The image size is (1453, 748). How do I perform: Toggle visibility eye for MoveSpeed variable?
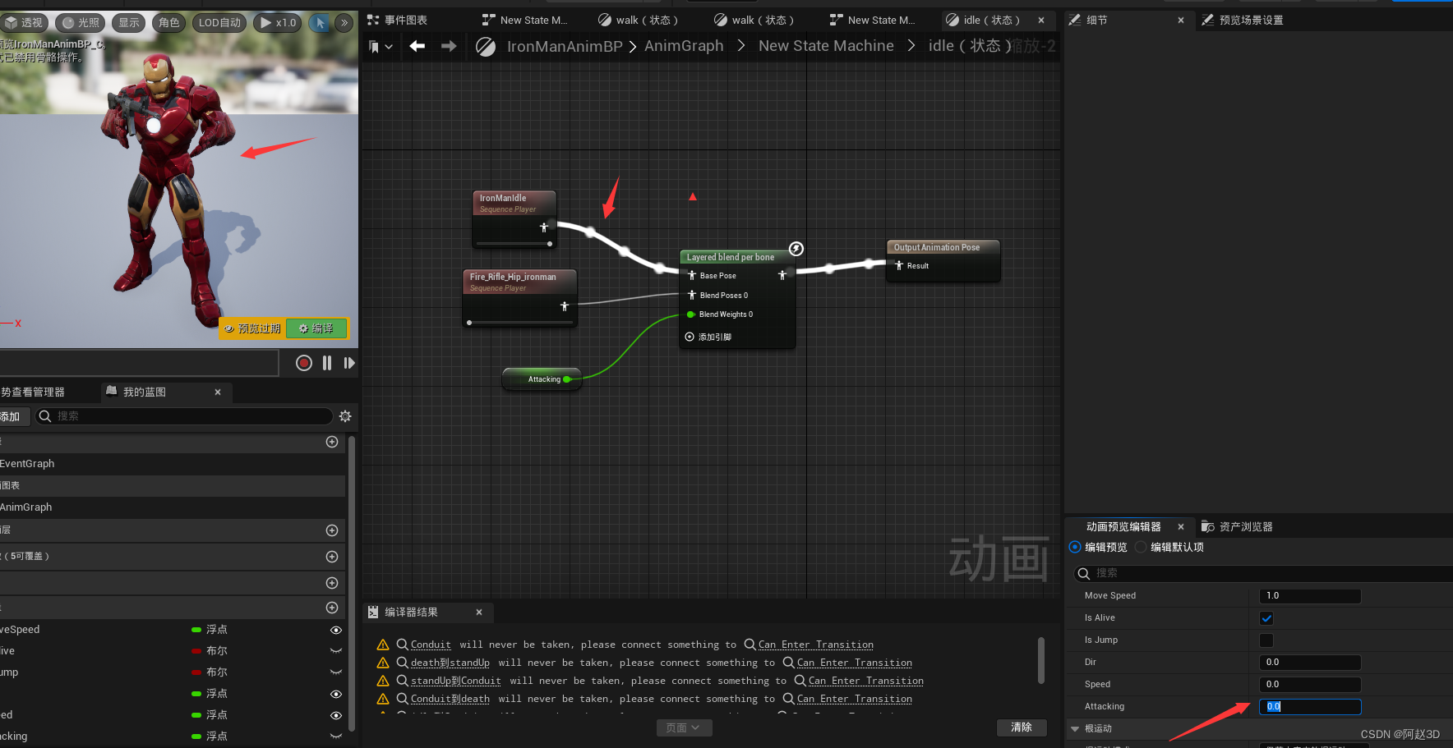(336, 630)
